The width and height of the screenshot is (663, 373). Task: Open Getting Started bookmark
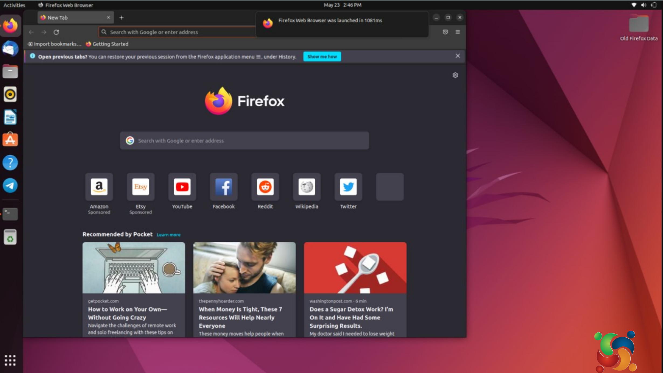click(107, 44)
